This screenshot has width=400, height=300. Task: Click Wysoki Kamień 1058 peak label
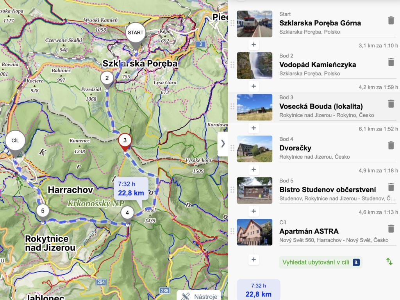pos(101,25)
